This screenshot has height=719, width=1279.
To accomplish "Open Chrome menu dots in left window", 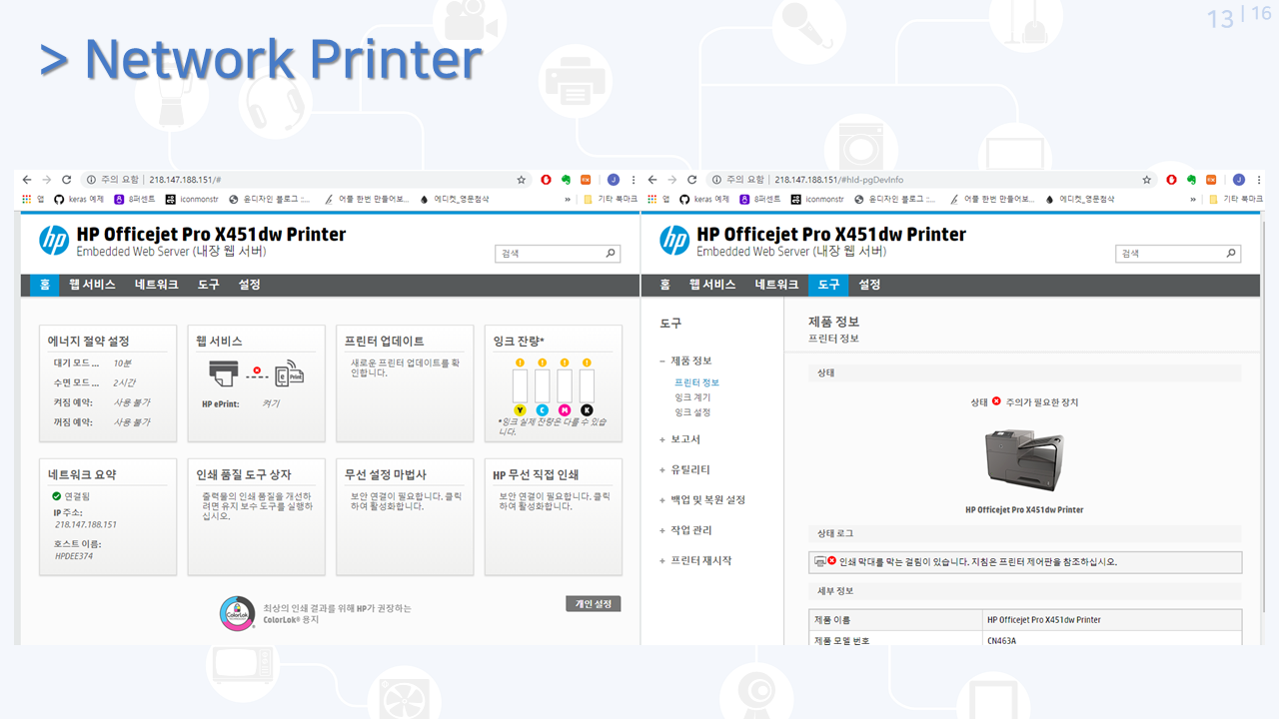I will [632, 180].
